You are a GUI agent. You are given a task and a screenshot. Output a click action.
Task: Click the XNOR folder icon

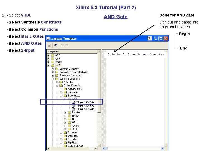pyautogui.click(x=69, y=126)
